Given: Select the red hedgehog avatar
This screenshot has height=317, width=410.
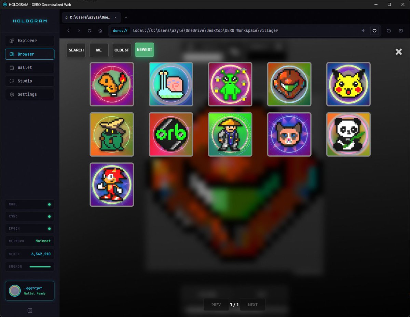Looking at the screenshot, I should 112,185.
